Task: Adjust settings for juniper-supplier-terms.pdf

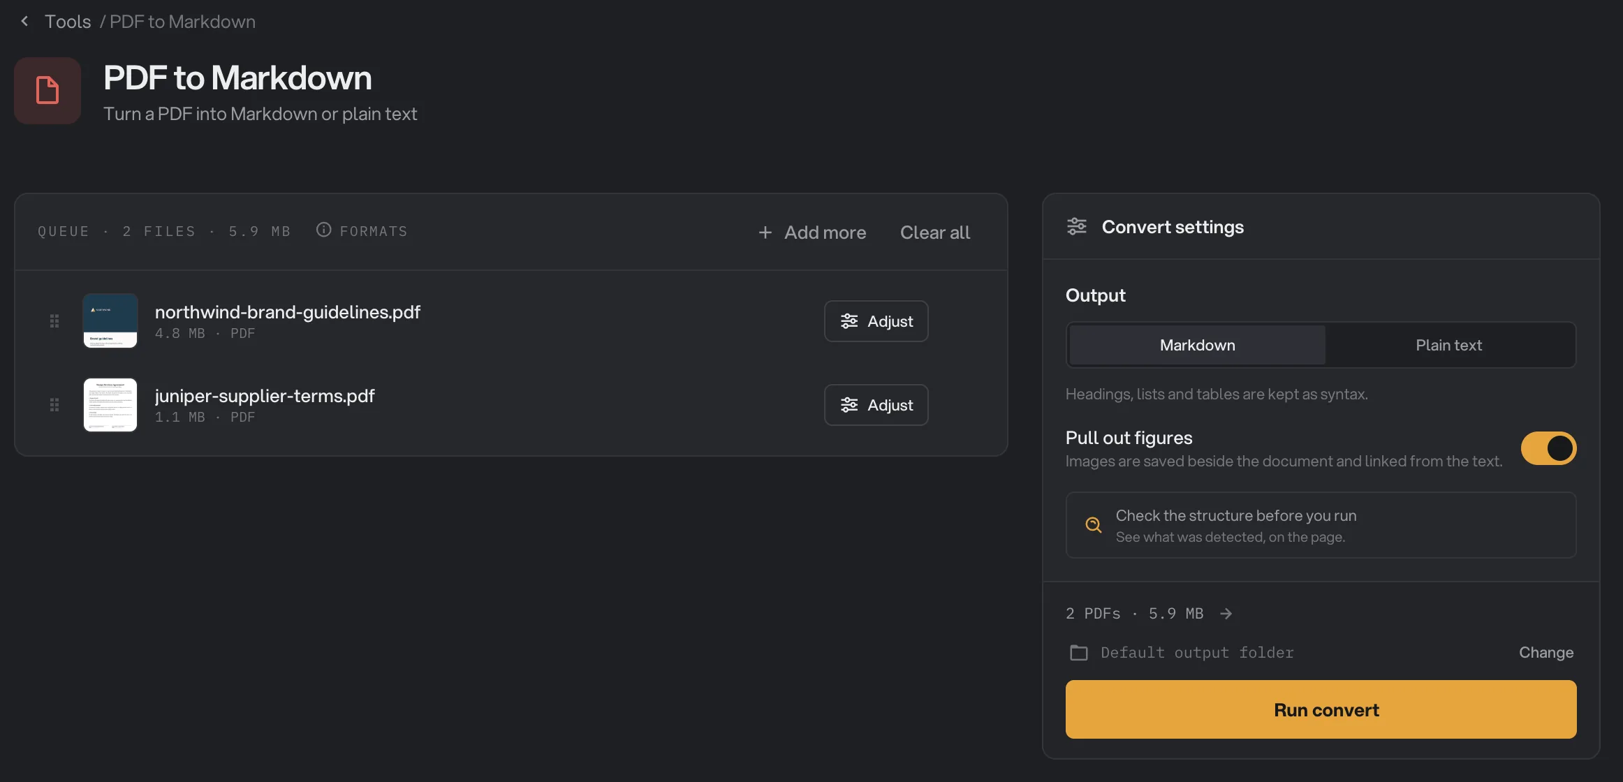Action: tap(876, 405)
